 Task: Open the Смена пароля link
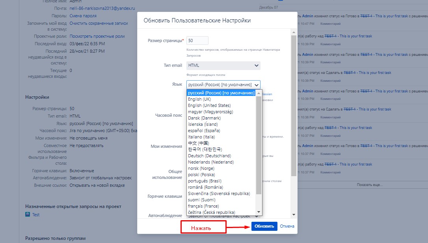coord(83,16)
